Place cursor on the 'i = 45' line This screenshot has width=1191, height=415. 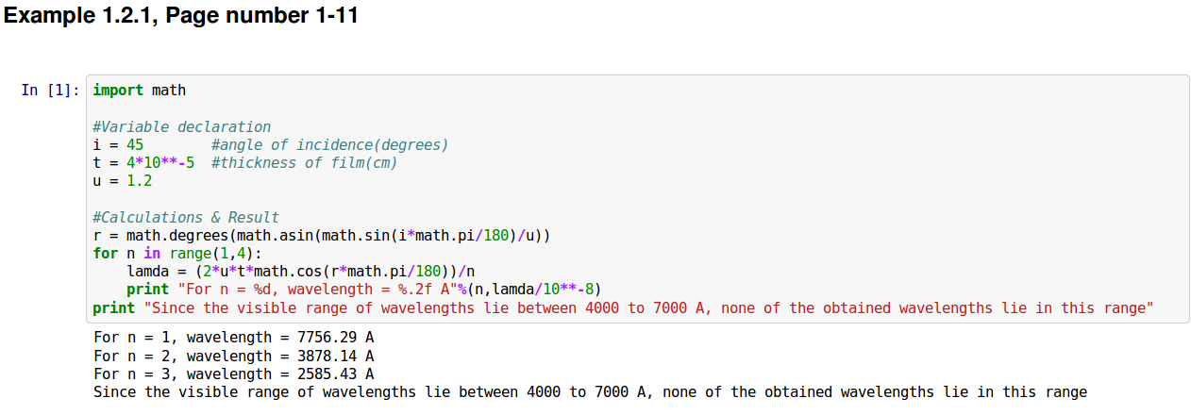click(118, 144)
